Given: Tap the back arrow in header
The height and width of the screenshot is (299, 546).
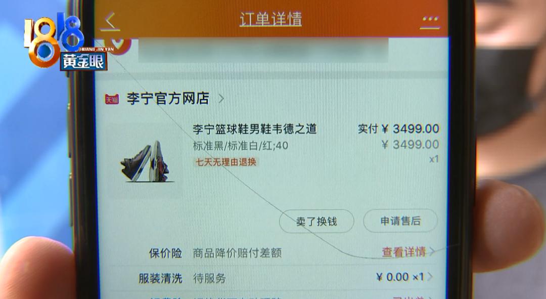Looking at the screenshot, I should pos(110,21).
